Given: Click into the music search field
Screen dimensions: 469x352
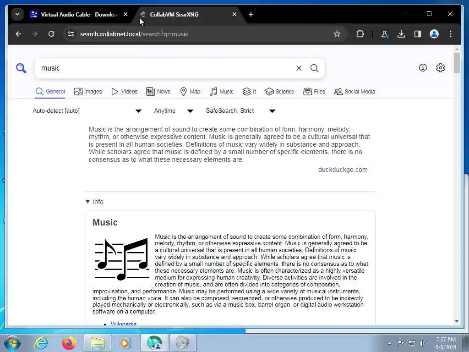Looking at the screenshot, I should coord(166,68).
